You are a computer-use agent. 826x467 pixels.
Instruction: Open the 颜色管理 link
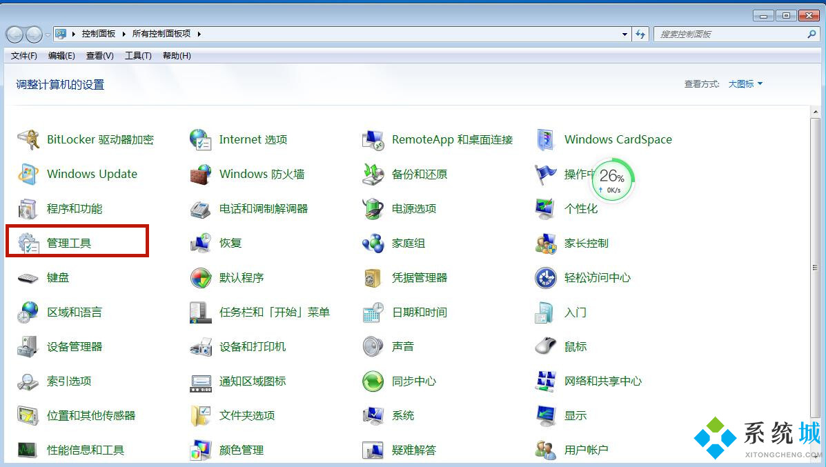coord(242,450)
